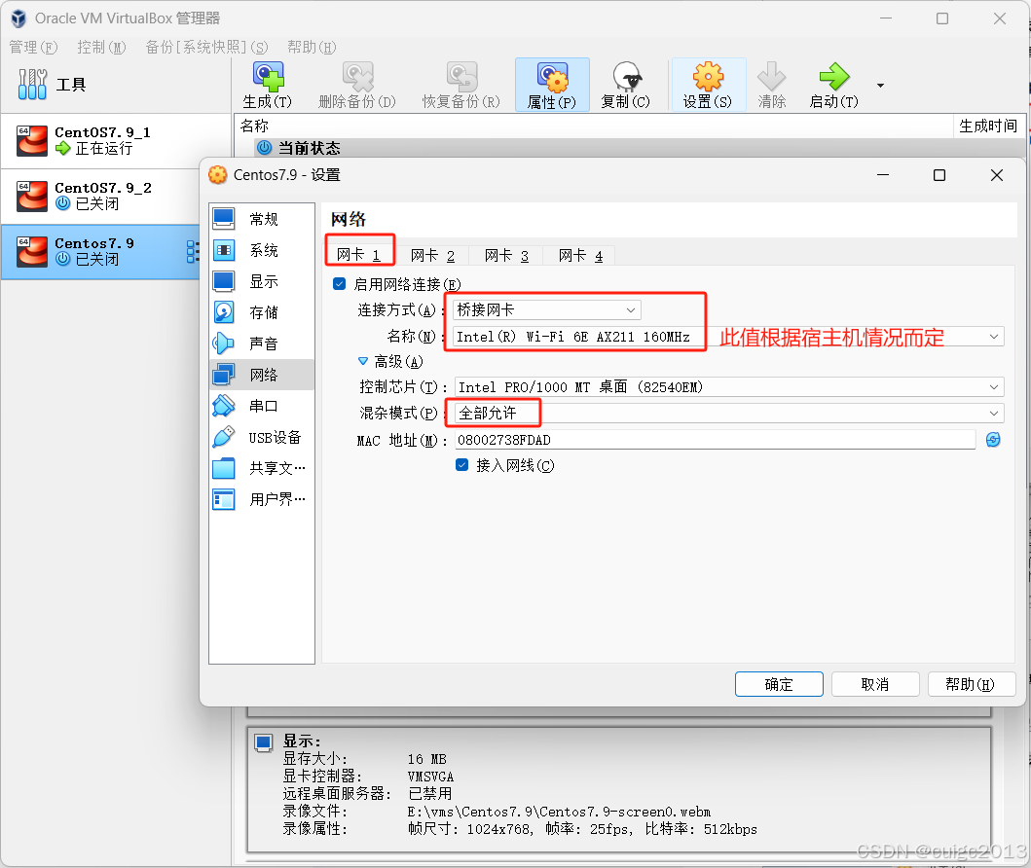Image resolution: width=1031 pixels, height=868 pixels.
Task: Toggle 启用网络连接(E) checkbox
Action: (x=339, y=284)
